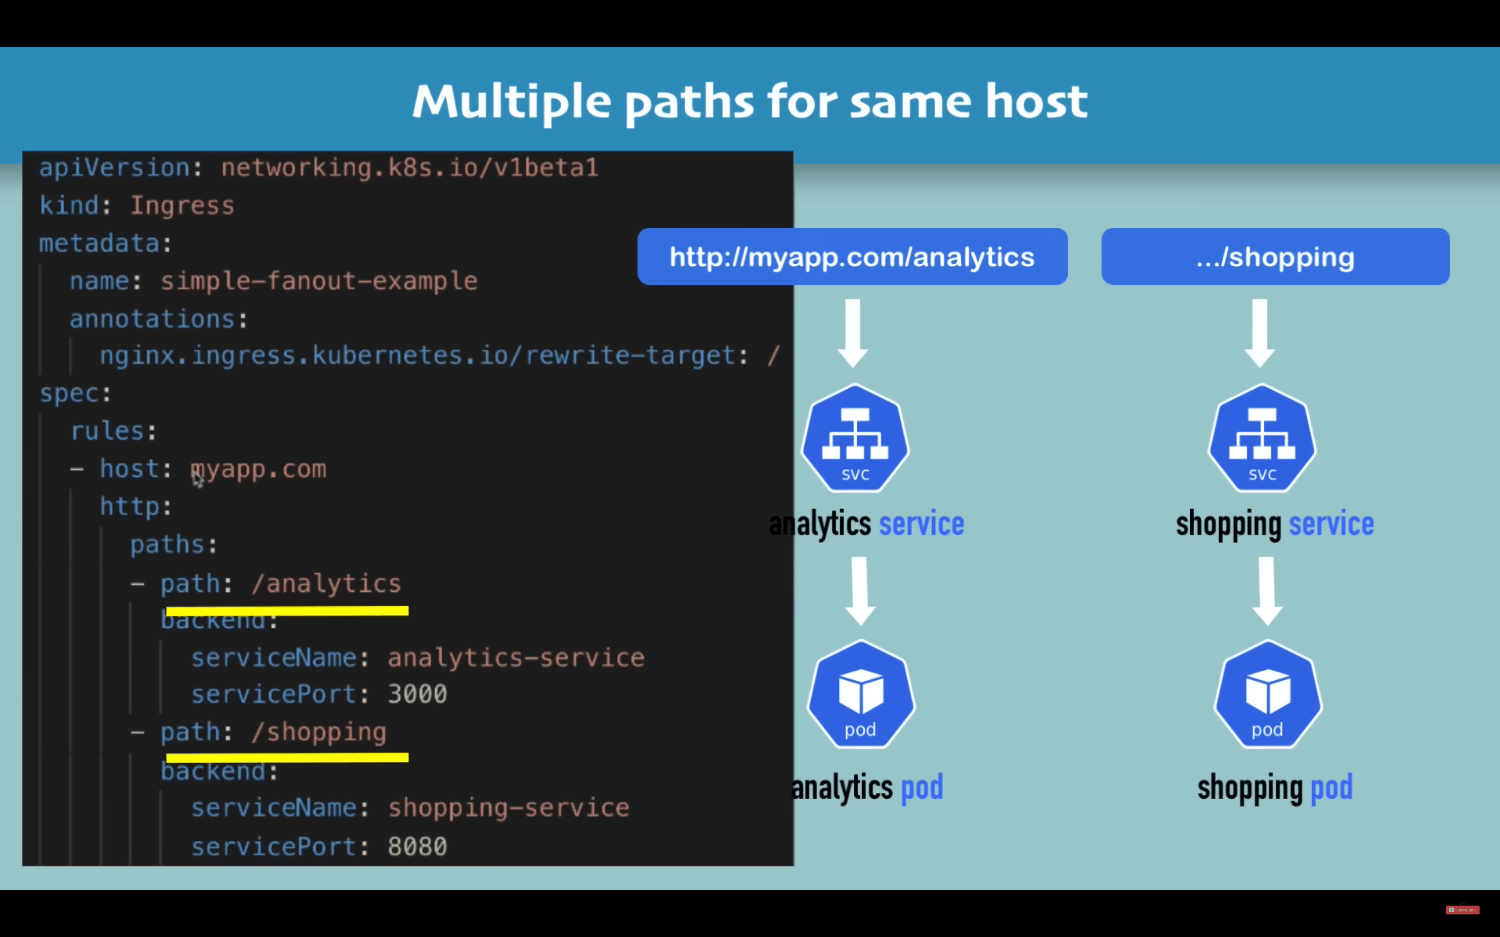Click the "analytics service" label text
Image resolution: width=1500 pixels, height=937 pixels.
[866, 524]
